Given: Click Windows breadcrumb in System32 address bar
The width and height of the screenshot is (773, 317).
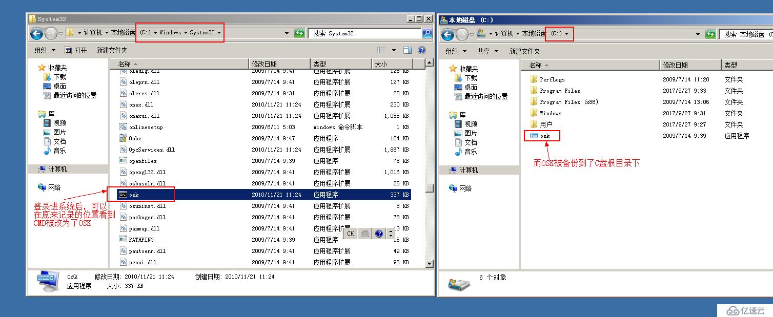Looking at the screenshot, I should point(170,33).
